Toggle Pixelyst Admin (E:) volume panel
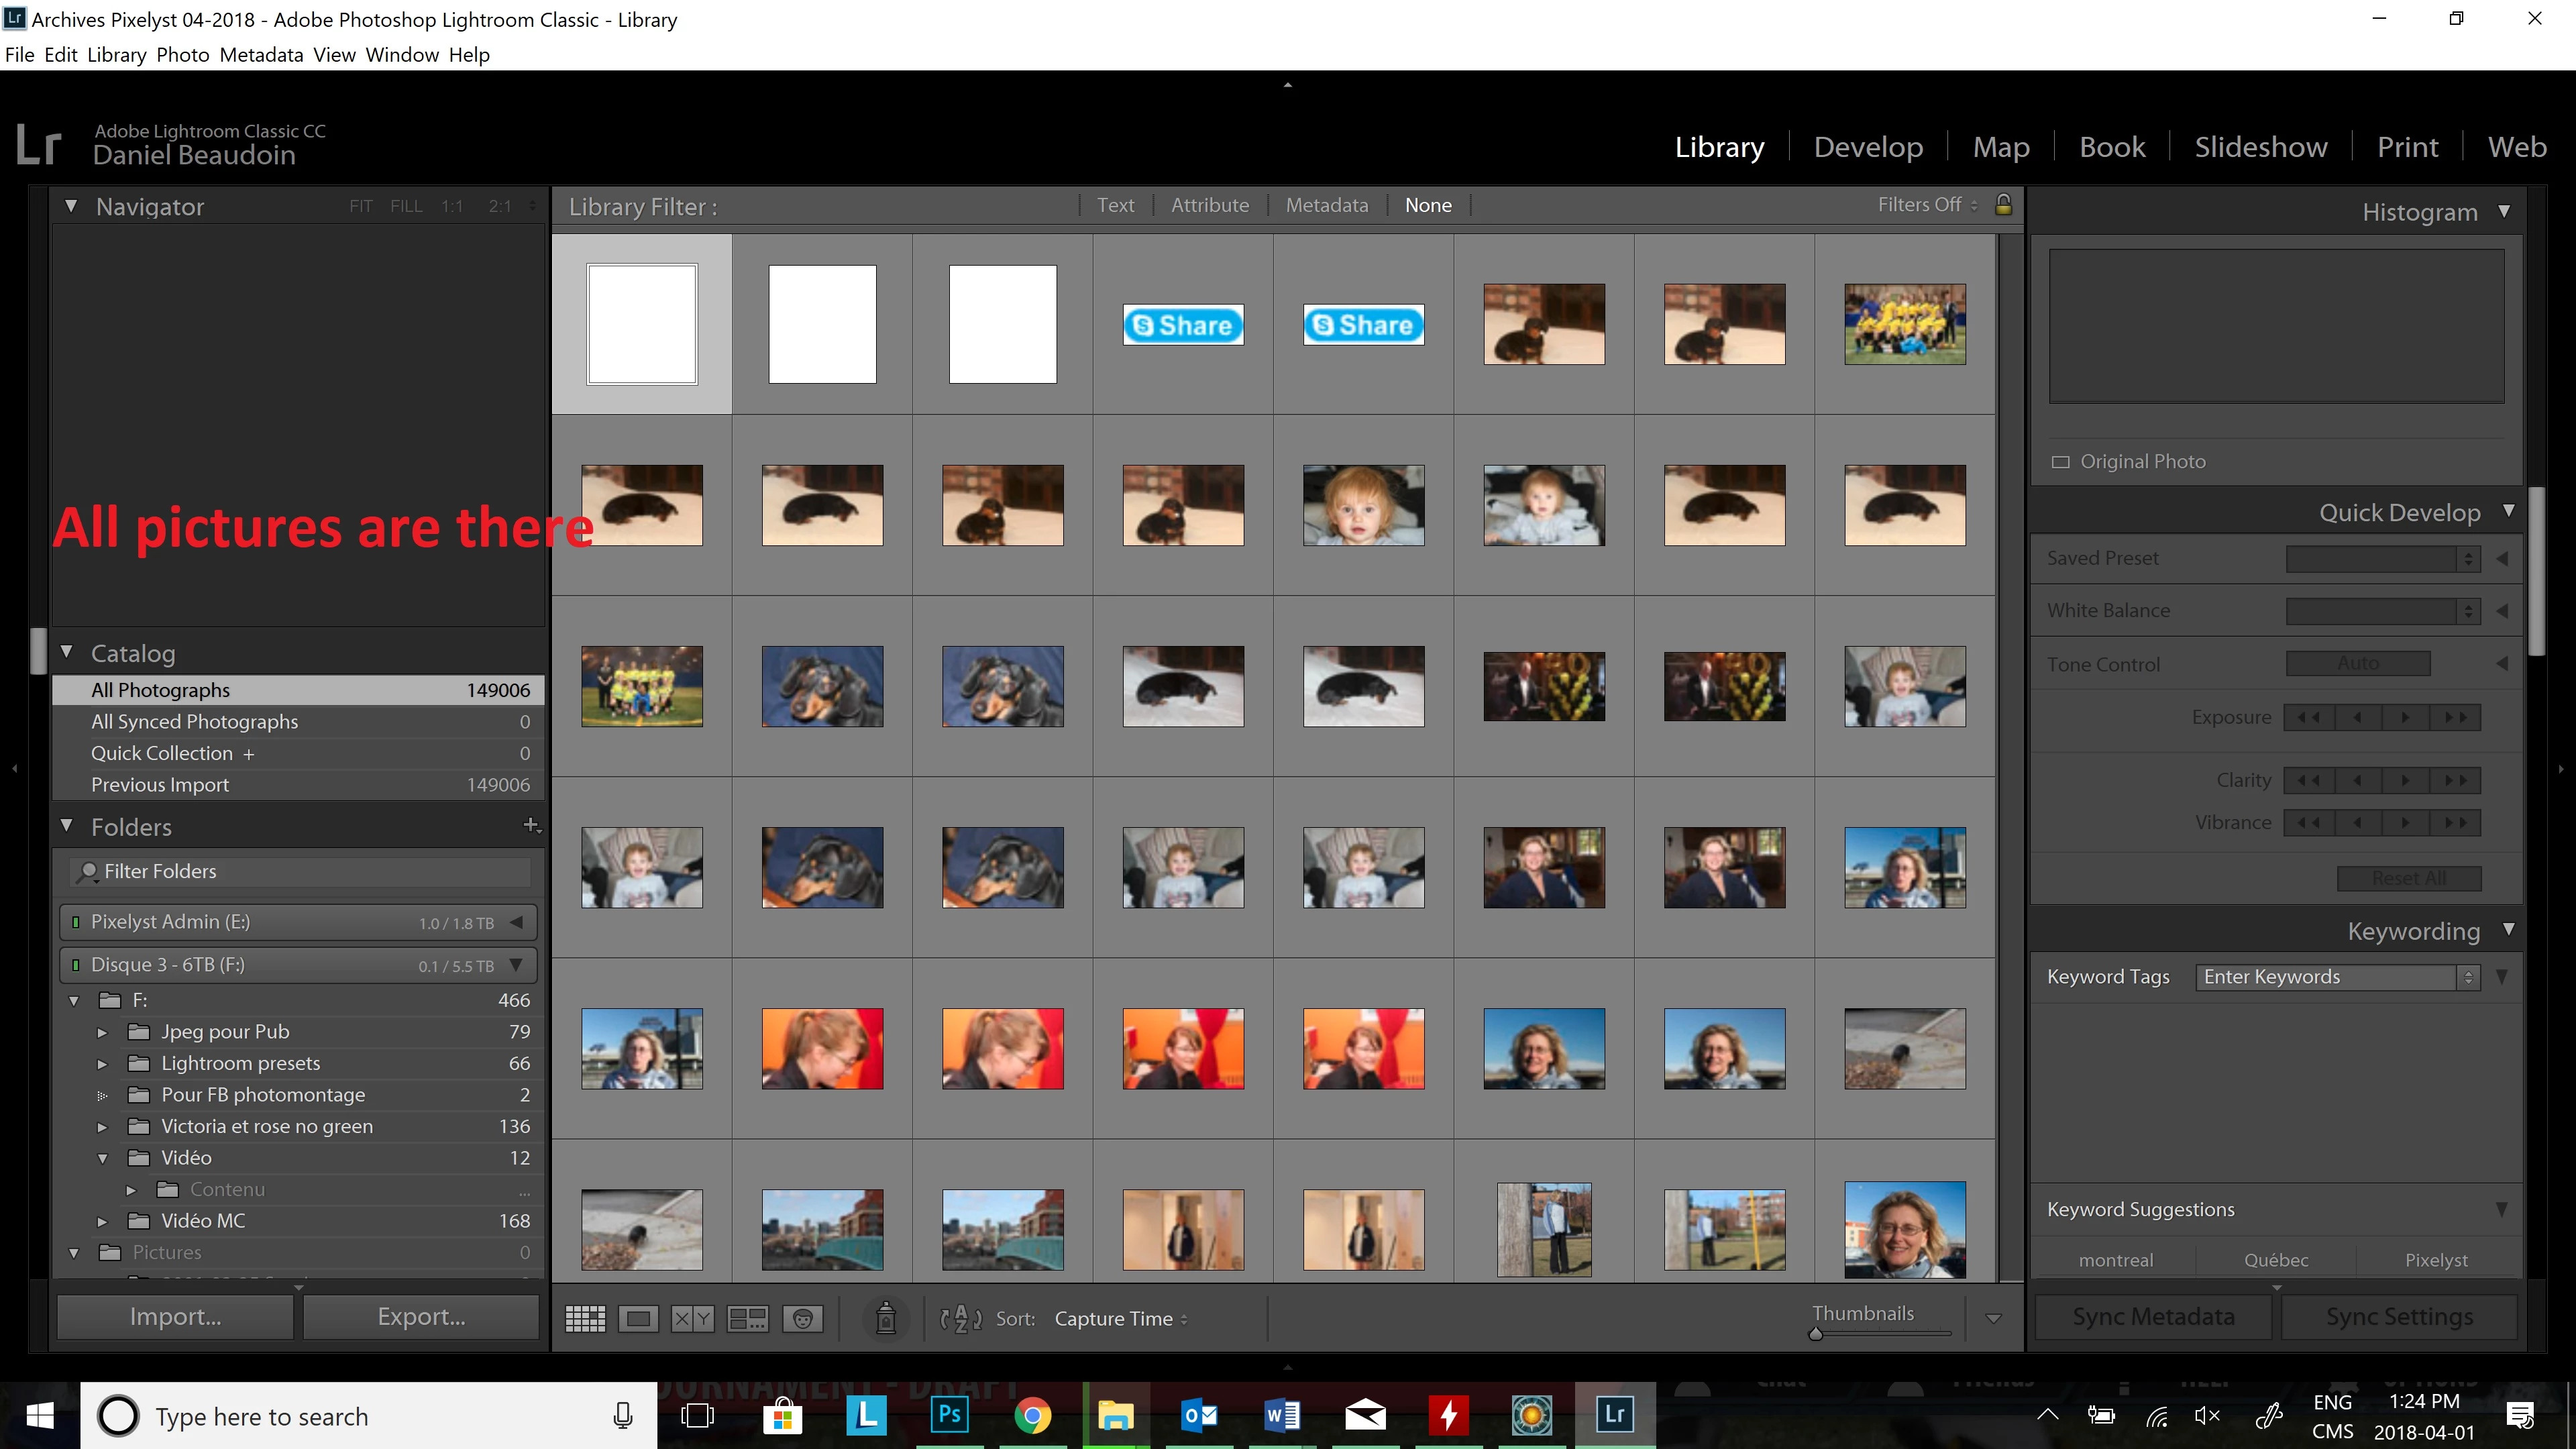Screen dimensions: 2576x1449 click(x=517, y=922)
